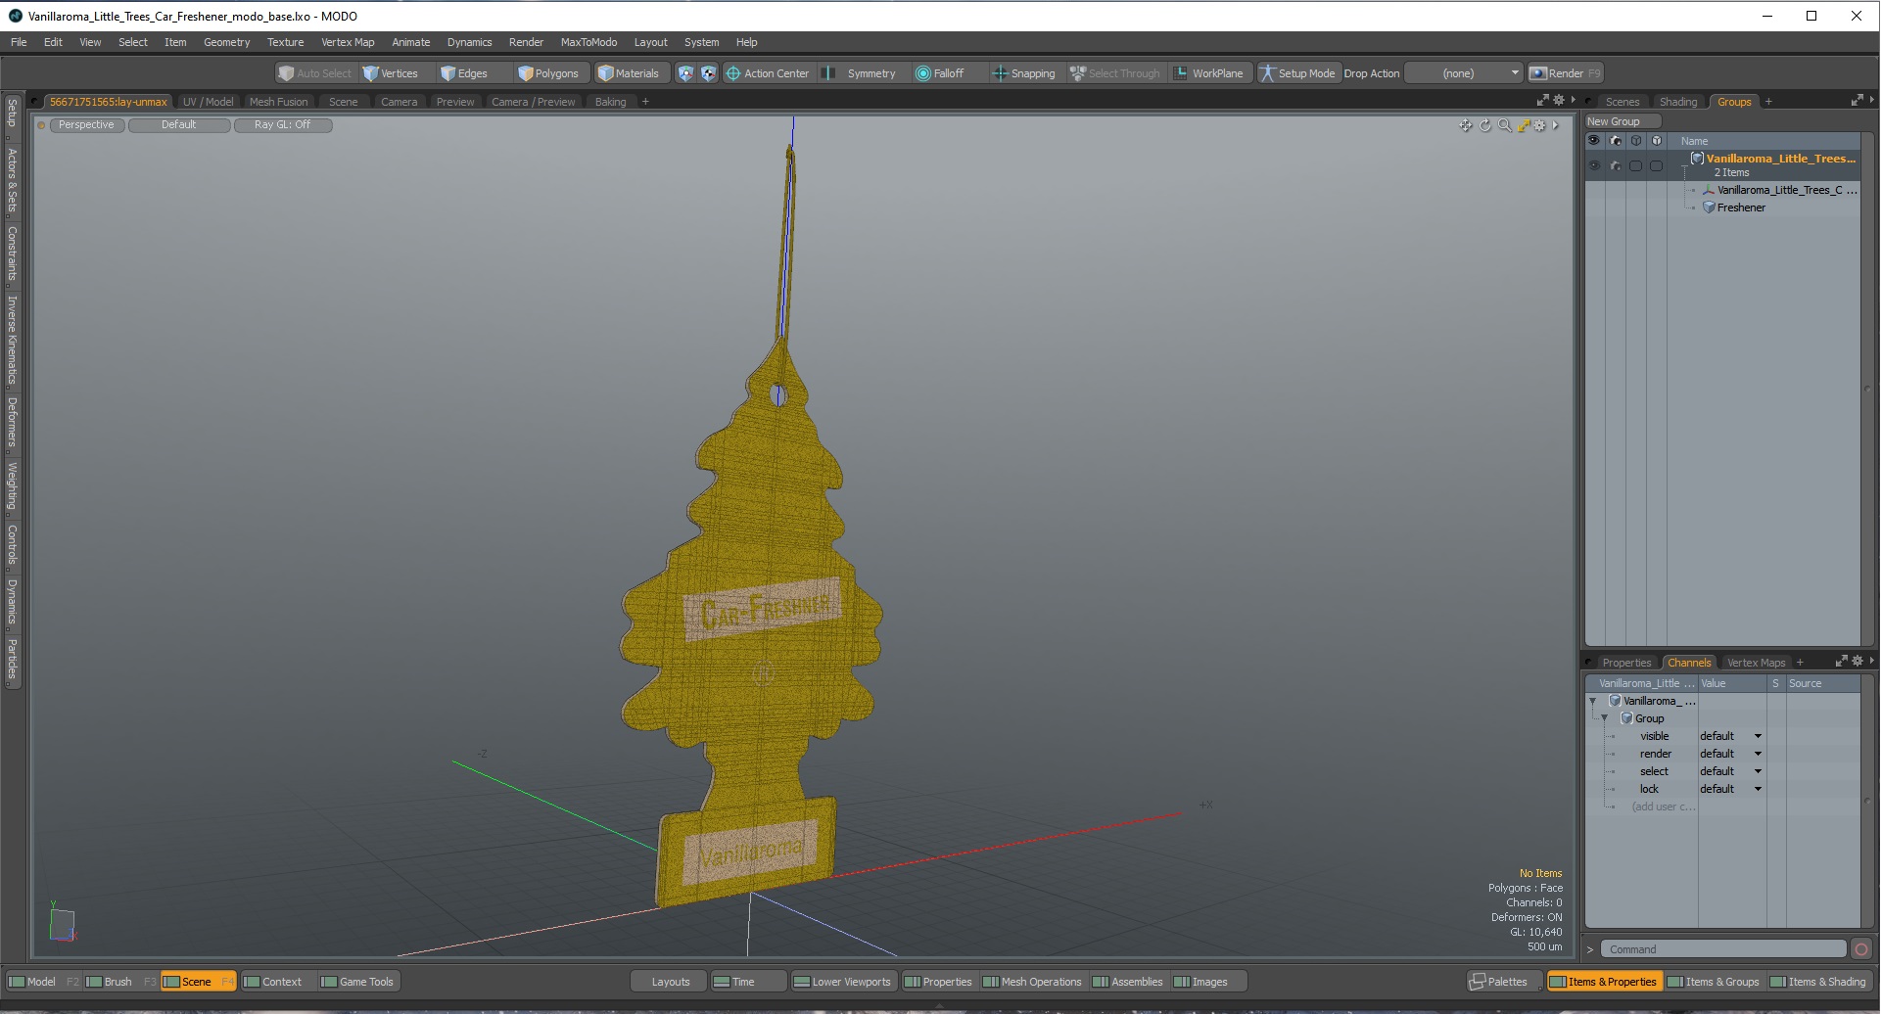Image resolution: width=1882 pixels, height=1014 pixels.
Task: Switch to Items & Groups layout
Action: pos(1714,982)
